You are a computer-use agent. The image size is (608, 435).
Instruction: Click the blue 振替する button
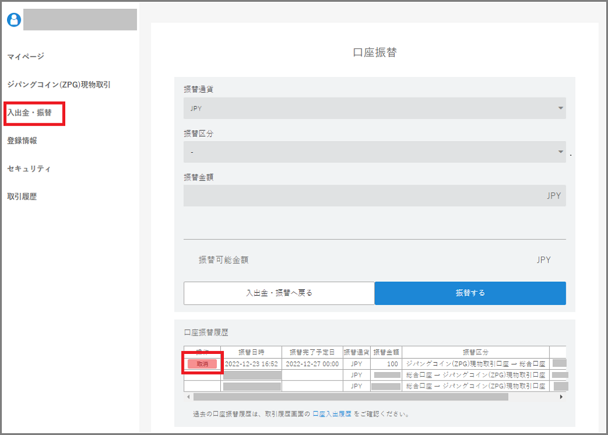coord(471,293)
